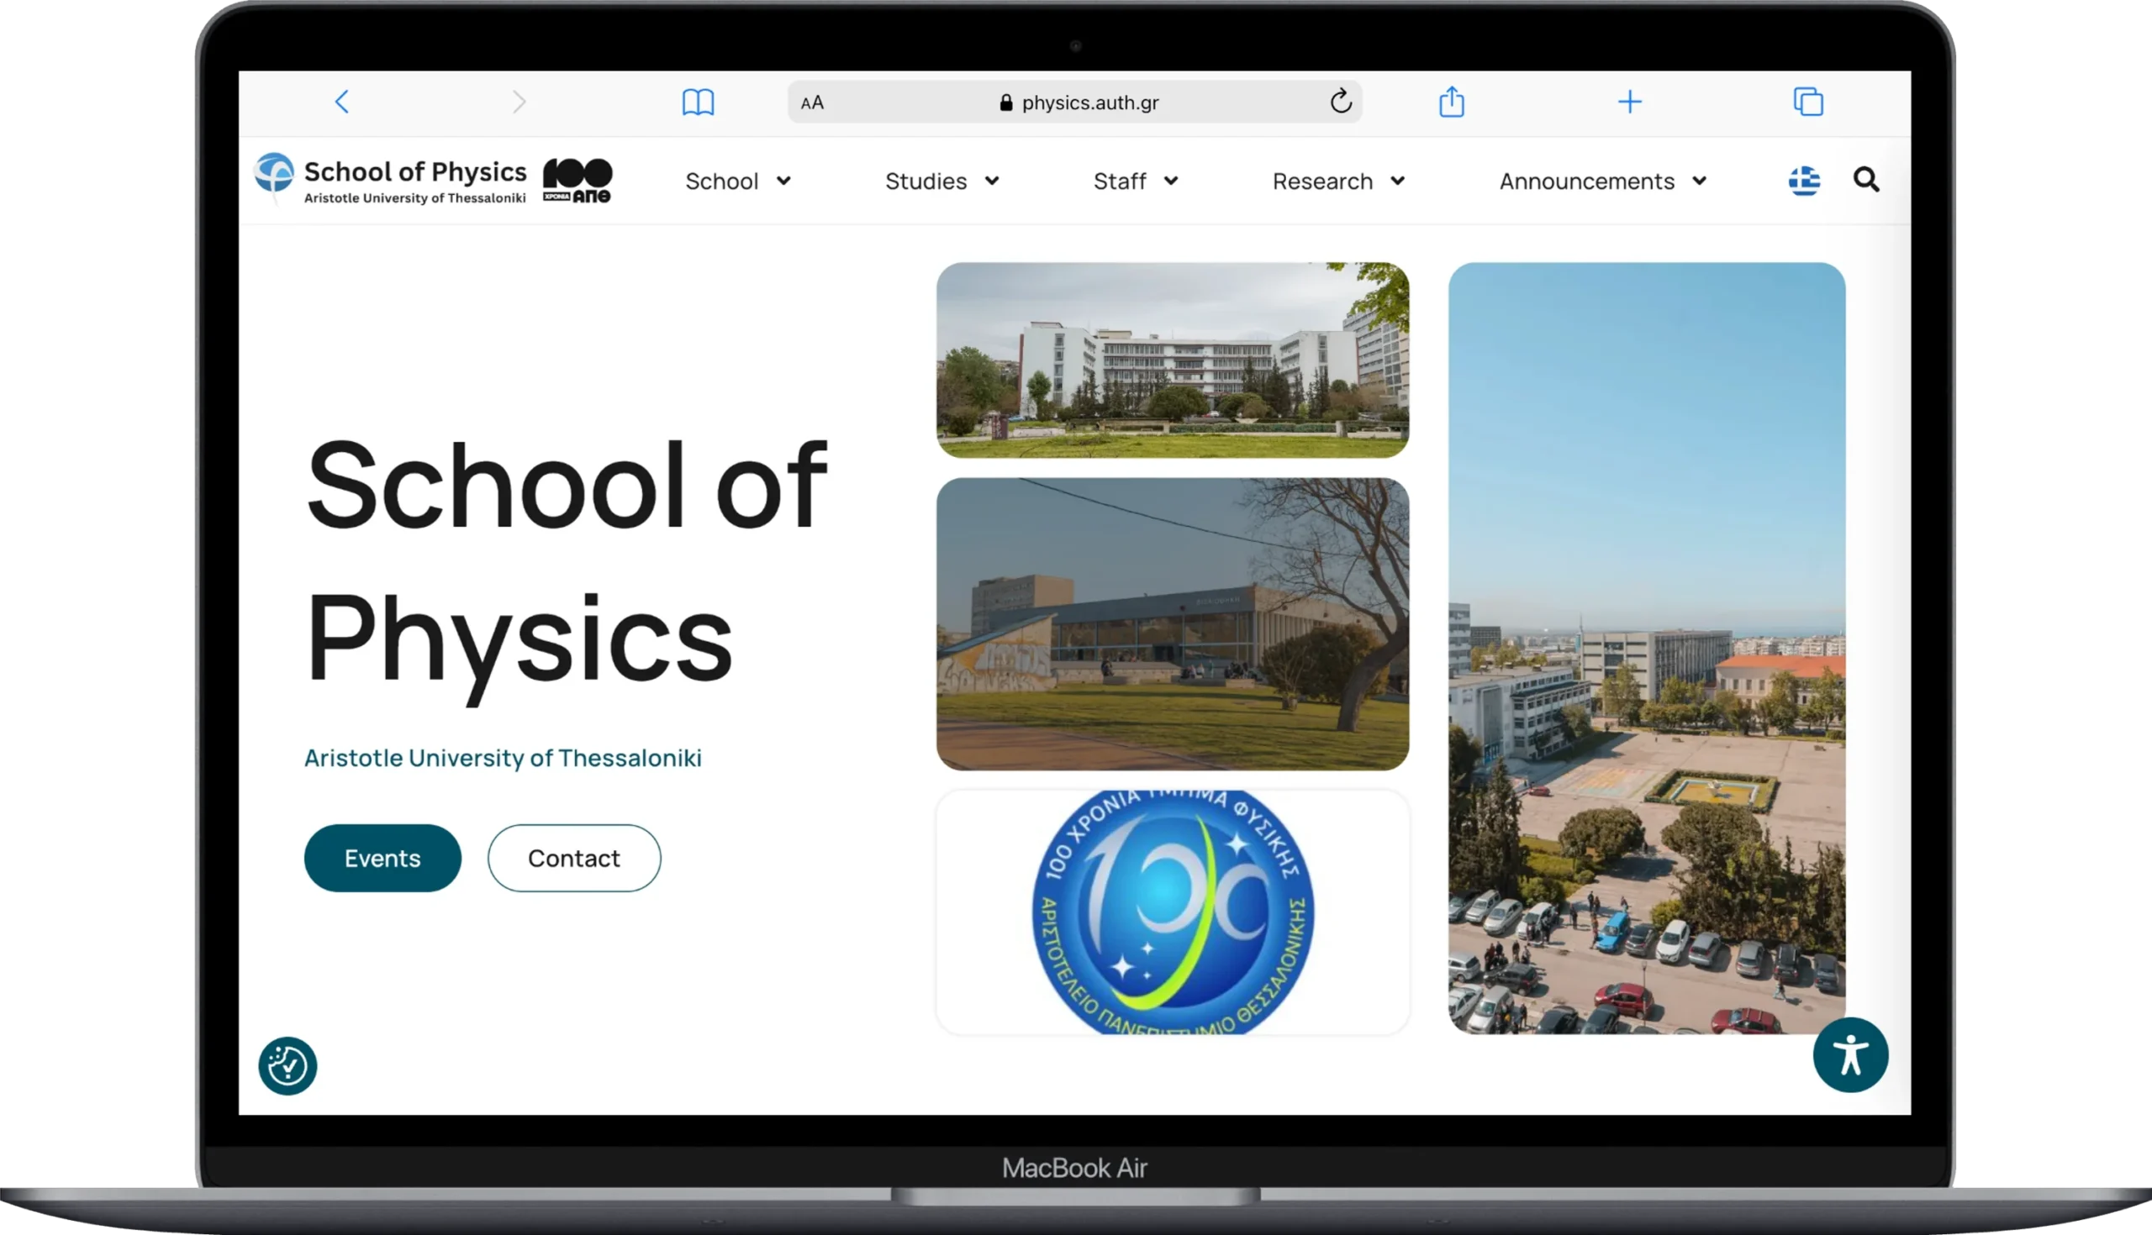Click the Safari forward arrow
Viewport: 2152px width, 1235px height.
pos(520,102)
